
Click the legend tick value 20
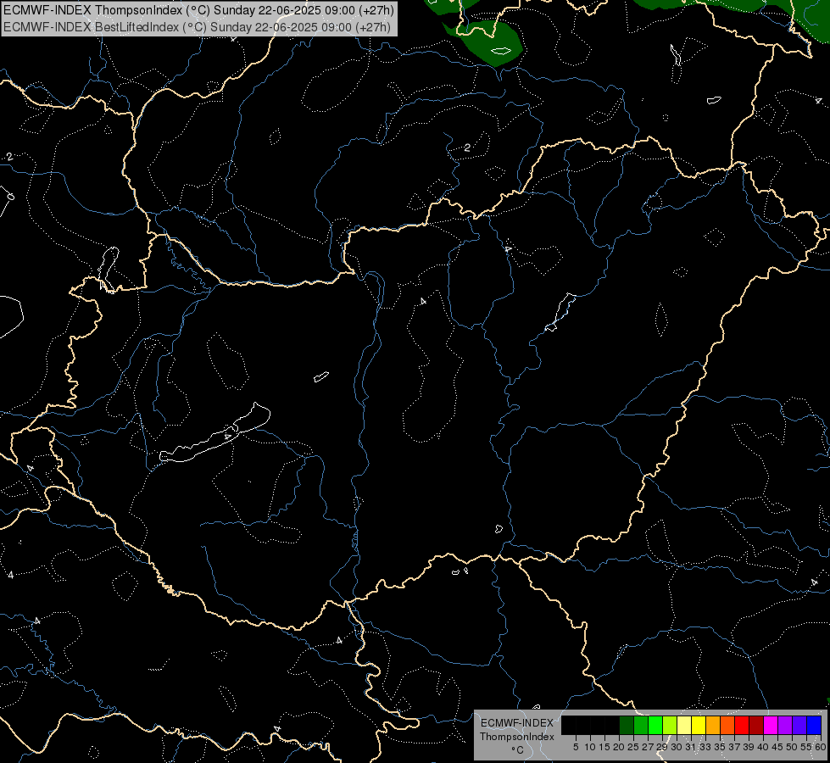[x=619, y=747]
